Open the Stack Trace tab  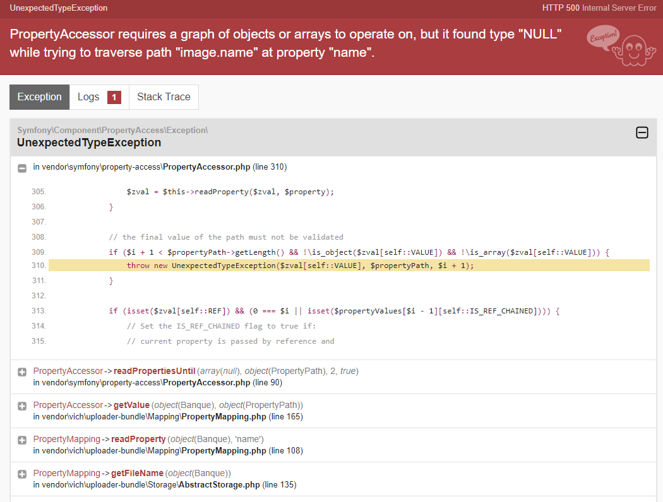164,96
